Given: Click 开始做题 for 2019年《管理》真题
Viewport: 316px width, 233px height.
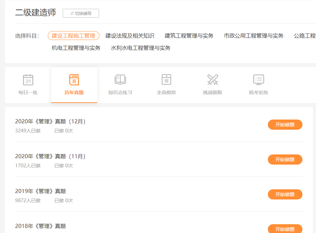Looking at the screenshot, I should (285, 194).
